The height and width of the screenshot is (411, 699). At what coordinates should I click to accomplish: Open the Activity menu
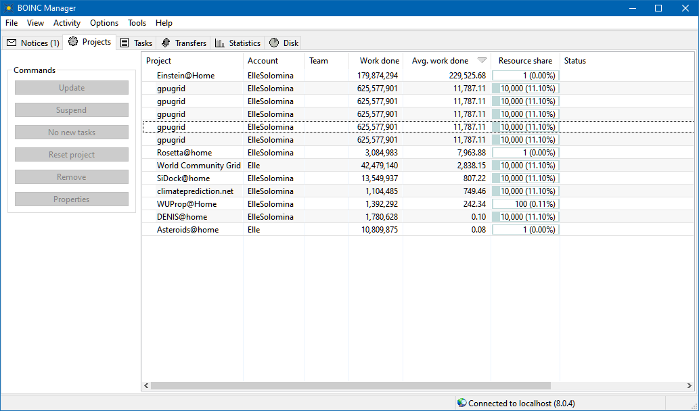pos(67,23)
